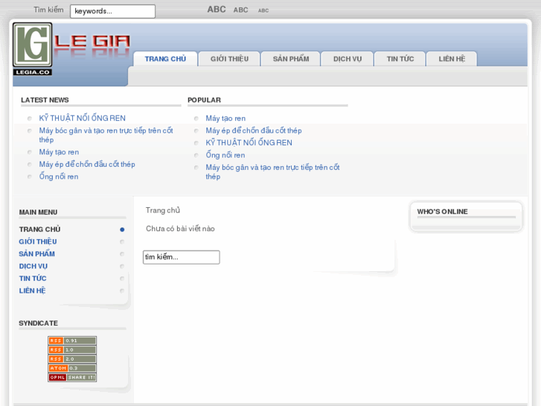Select DỊCH VỤ in Main Menu sidebar
The image size is (541, 406).
(33, 266)
